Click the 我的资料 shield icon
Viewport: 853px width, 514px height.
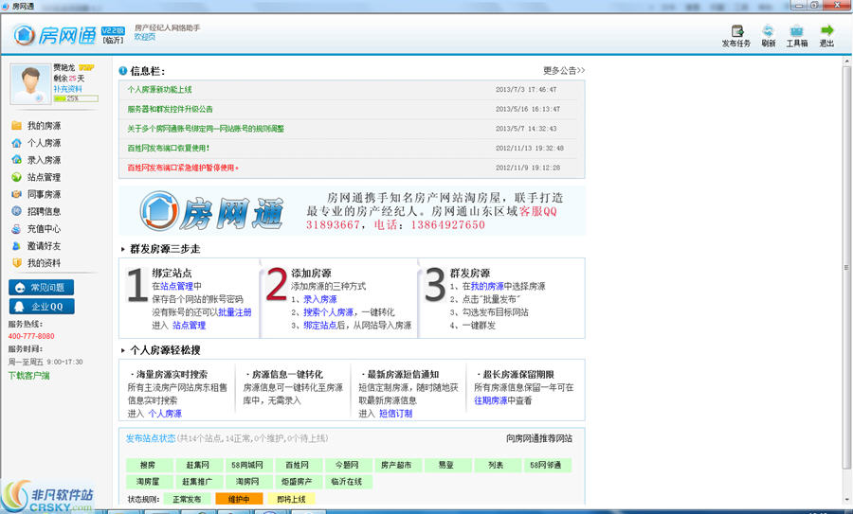[16, 263]
